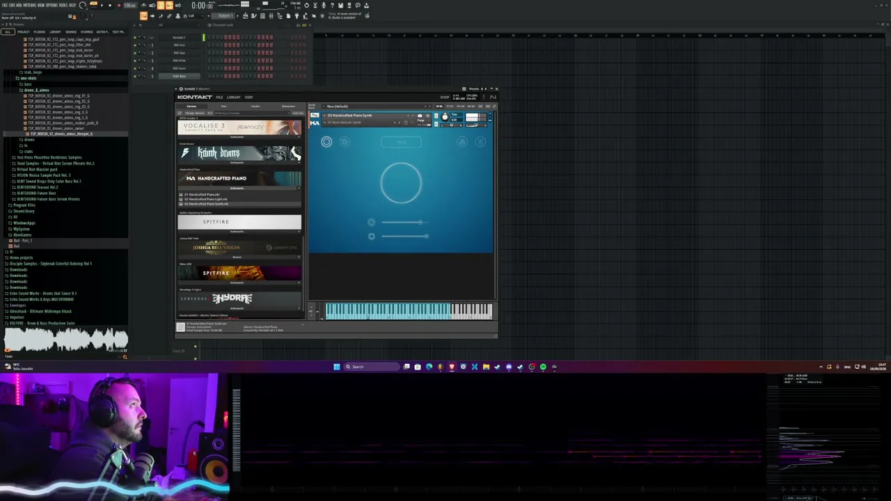Click the Kontakt instrument settings gear icon
This screenshot has height=501, width=891.
click(428, 116)
